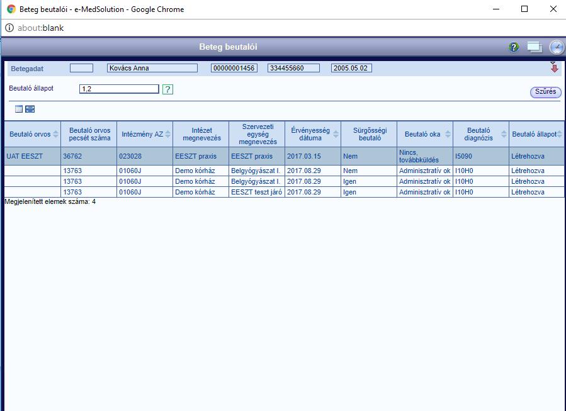Sort by Érvényesség dátuma column arrows
The width and height of the screenshot is (566, 411).
pos(336,134)
